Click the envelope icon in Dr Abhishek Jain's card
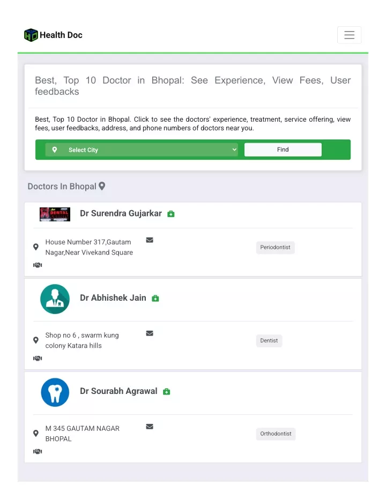 [x=150, y=333]
